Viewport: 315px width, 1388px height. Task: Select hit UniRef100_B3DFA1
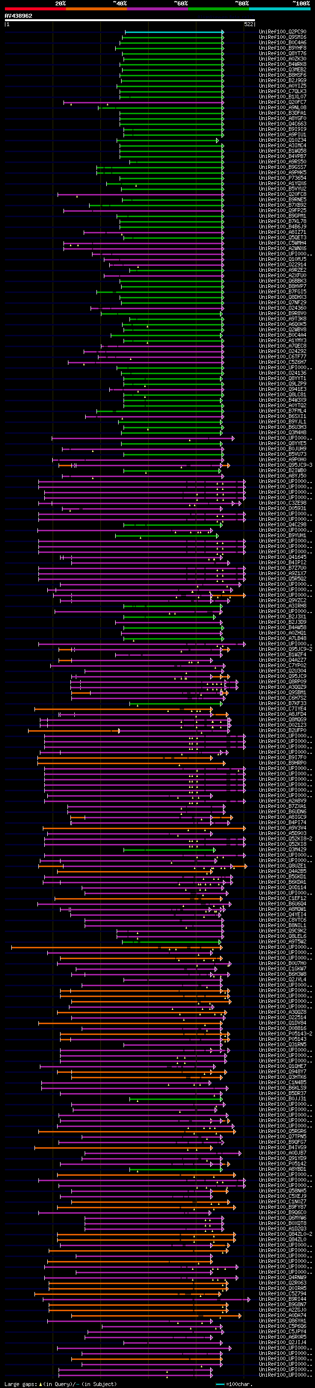[283, 113]
